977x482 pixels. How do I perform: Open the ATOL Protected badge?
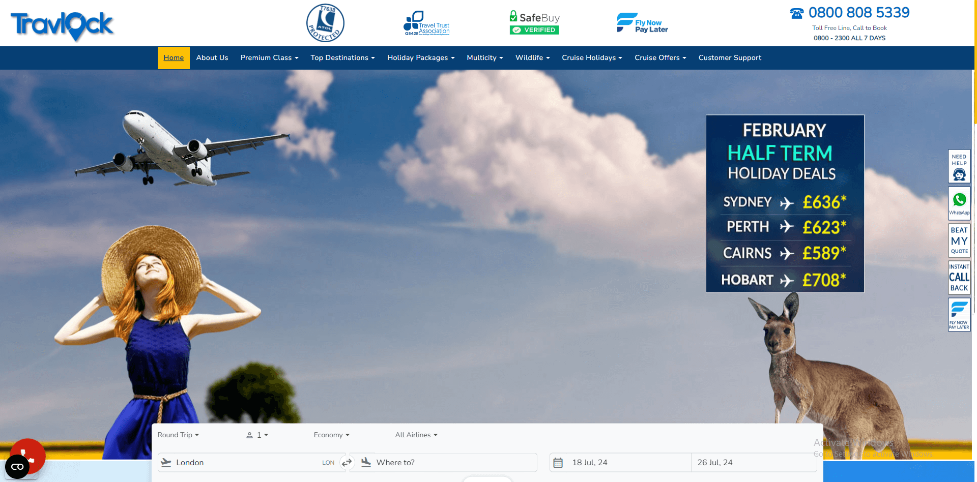pyautogui.click(x=325, y=23)
